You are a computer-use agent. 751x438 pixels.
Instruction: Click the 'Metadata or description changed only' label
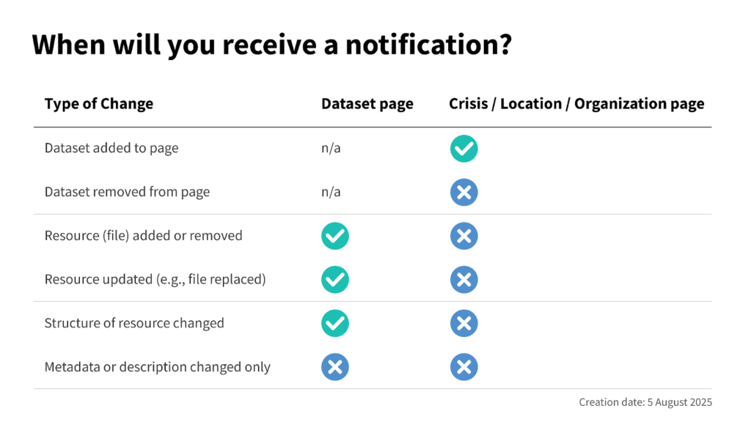157,367
